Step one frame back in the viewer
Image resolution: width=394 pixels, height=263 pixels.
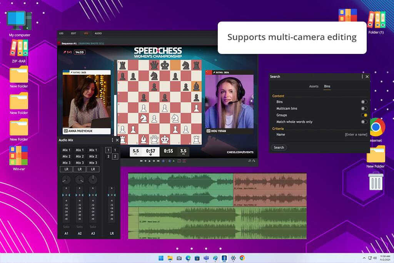coord(145,161)
